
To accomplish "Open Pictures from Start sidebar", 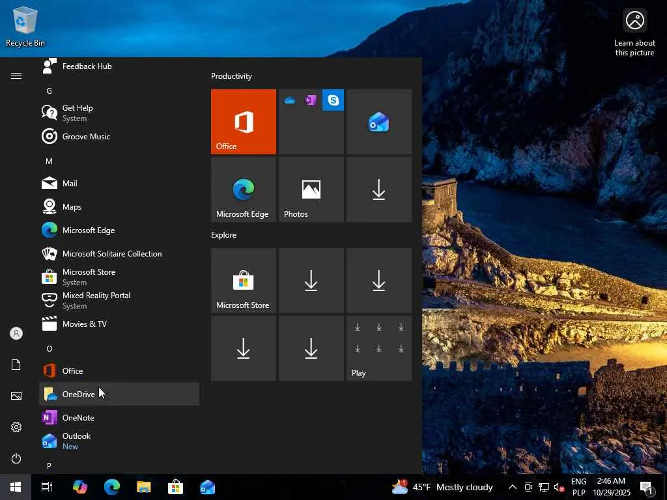I will pyautogui.click(x=16, y=396).
